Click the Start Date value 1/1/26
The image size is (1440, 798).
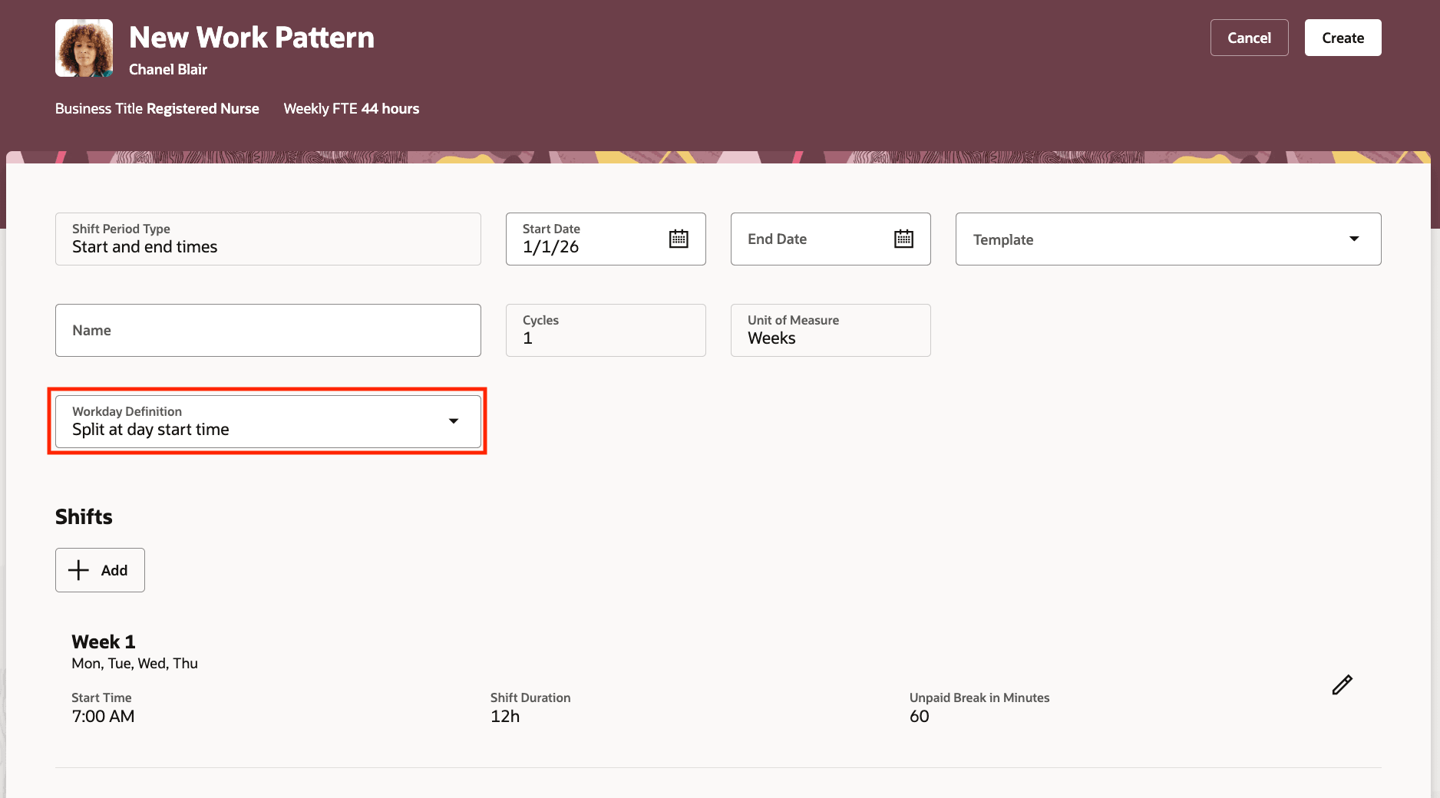550,246
